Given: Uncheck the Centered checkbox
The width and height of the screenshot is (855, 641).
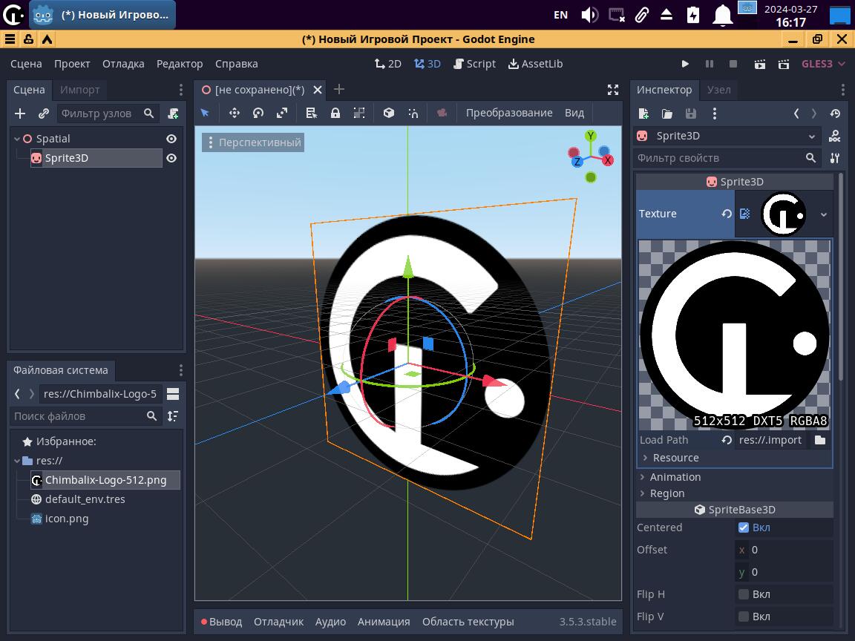Looking at the screenshot, I should [743, 527].
